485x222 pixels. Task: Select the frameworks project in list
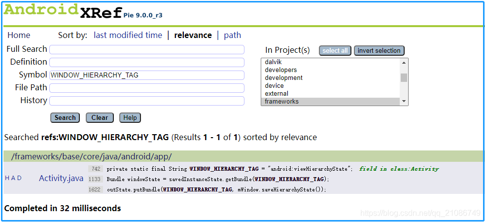pyautogui.click(x=331, y=101)
